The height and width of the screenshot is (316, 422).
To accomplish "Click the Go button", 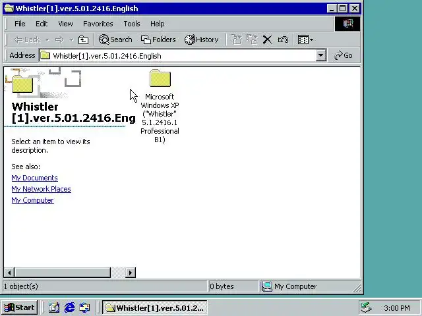I will pos(343,55).
